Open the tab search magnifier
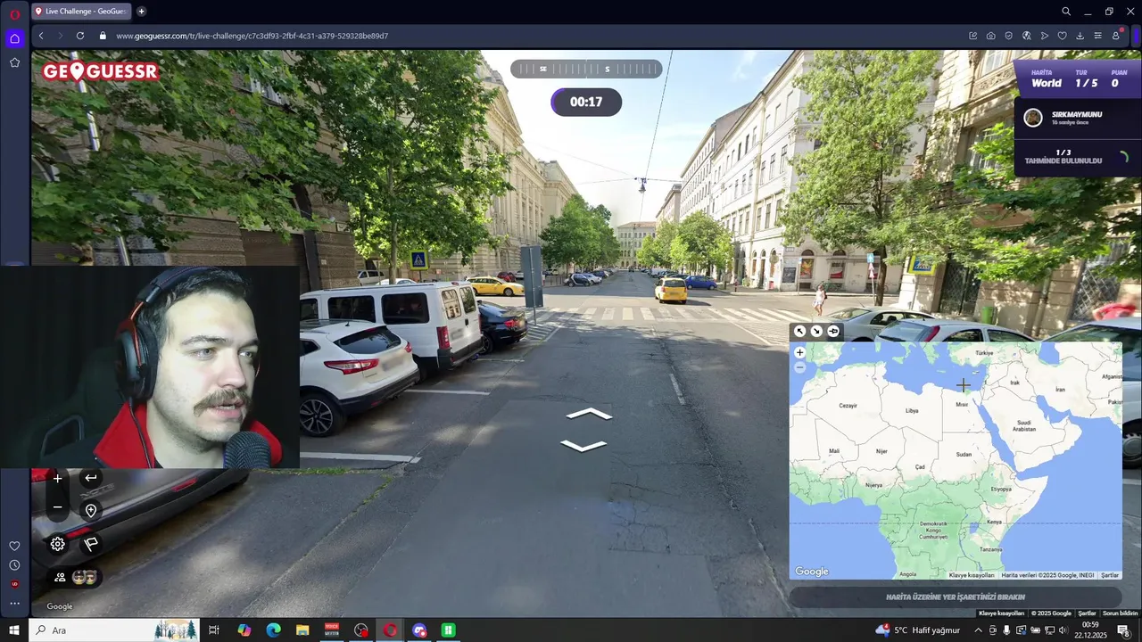Viewport: 1142px width, 642px height. tap(1066, 12)
